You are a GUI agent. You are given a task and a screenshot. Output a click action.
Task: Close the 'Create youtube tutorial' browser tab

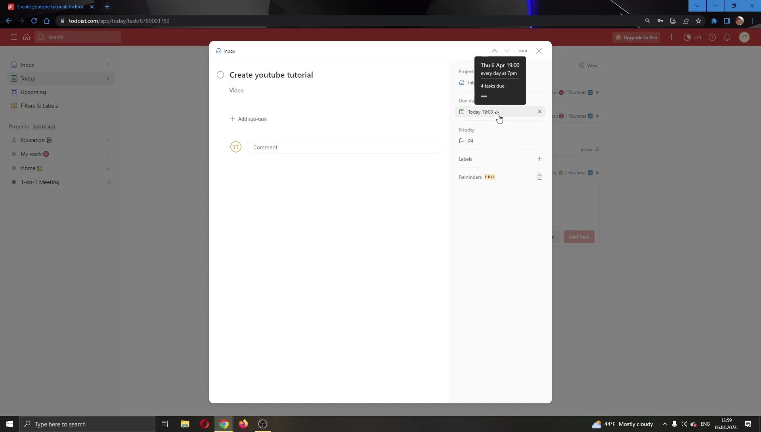92,7
